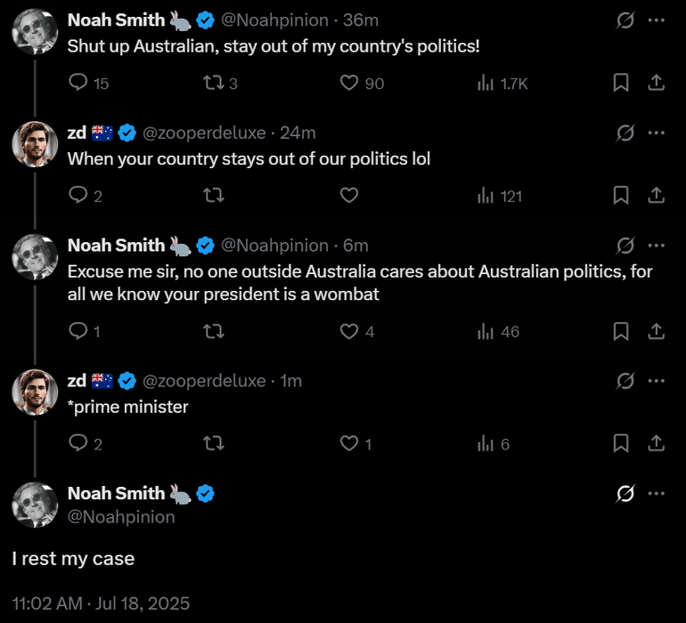Retweet the 'Shut up Australian' tweet
The height and width of the screenshot is (623, 686).
213,83
